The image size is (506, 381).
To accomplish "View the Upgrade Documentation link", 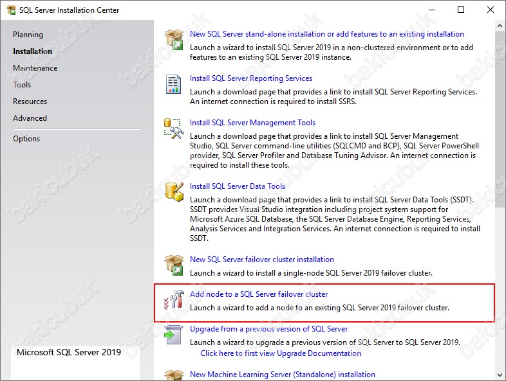I will click(x=281, y=353).
